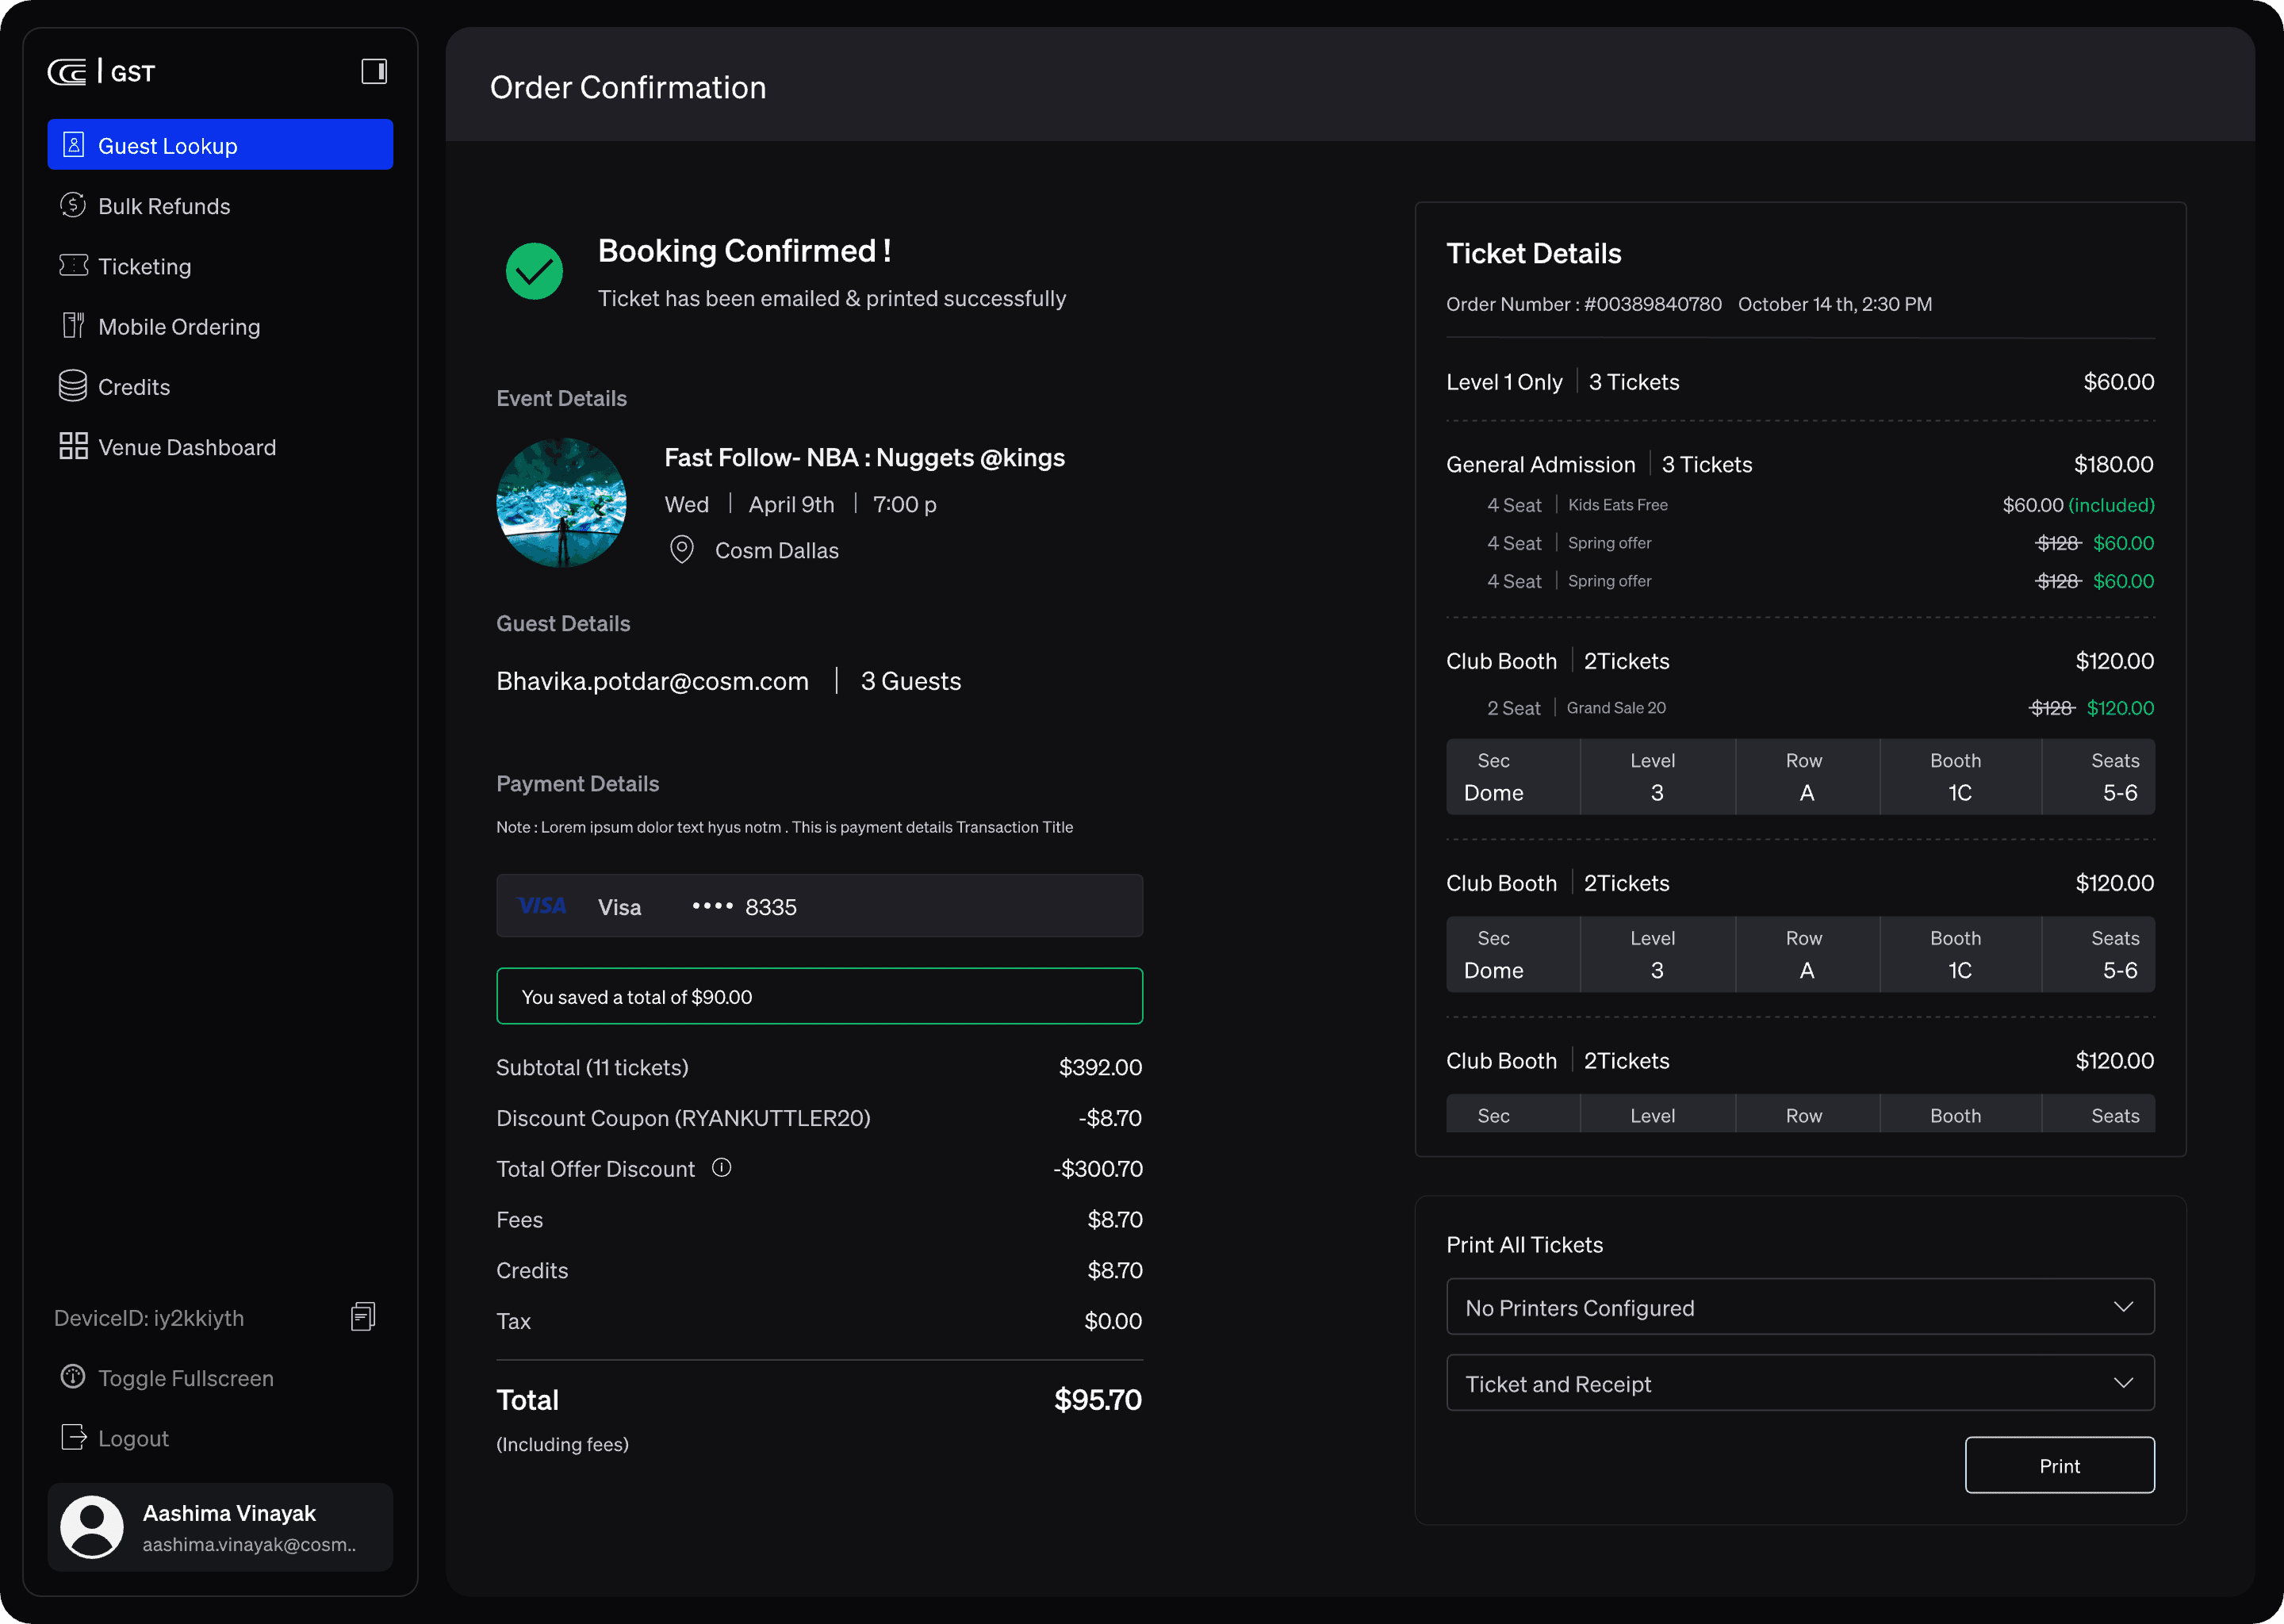Click the green Booking Confirmed checkmark icon
Image resolution: width=2284 pixels, height=1624 pixels.
point(534,271)
